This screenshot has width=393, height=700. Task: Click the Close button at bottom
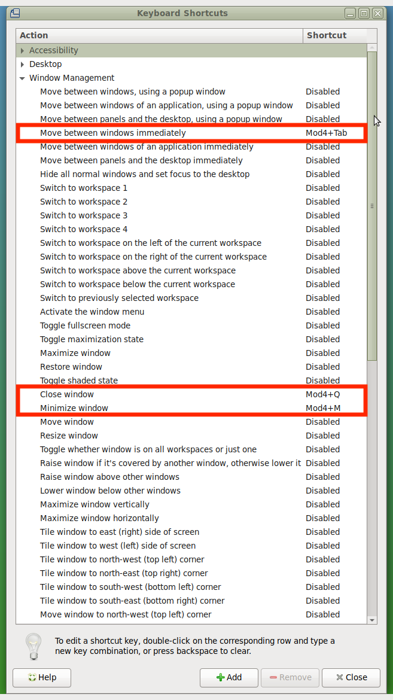pos(351,677)
